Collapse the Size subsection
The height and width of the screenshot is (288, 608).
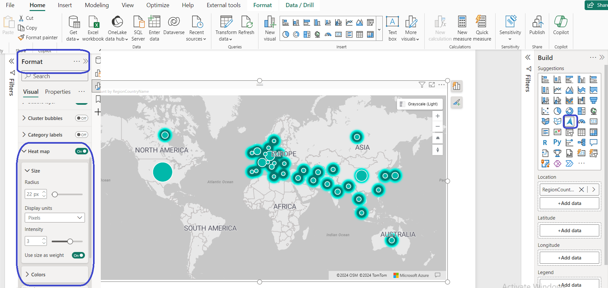pos(27,171)
